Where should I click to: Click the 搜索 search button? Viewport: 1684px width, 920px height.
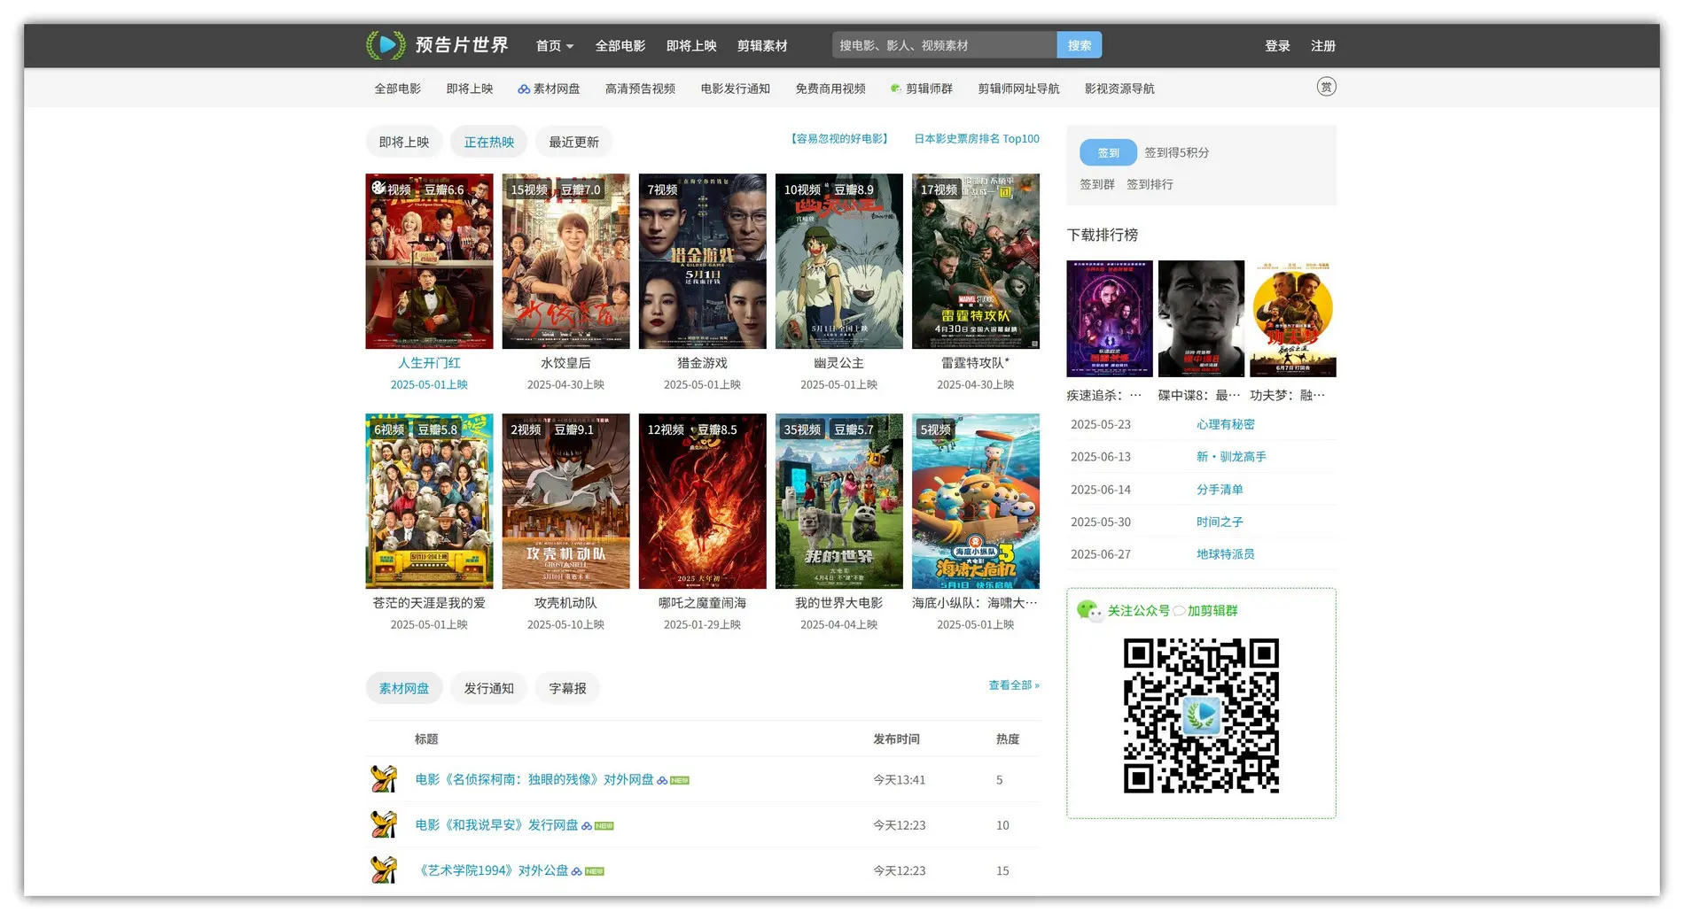1080,45
